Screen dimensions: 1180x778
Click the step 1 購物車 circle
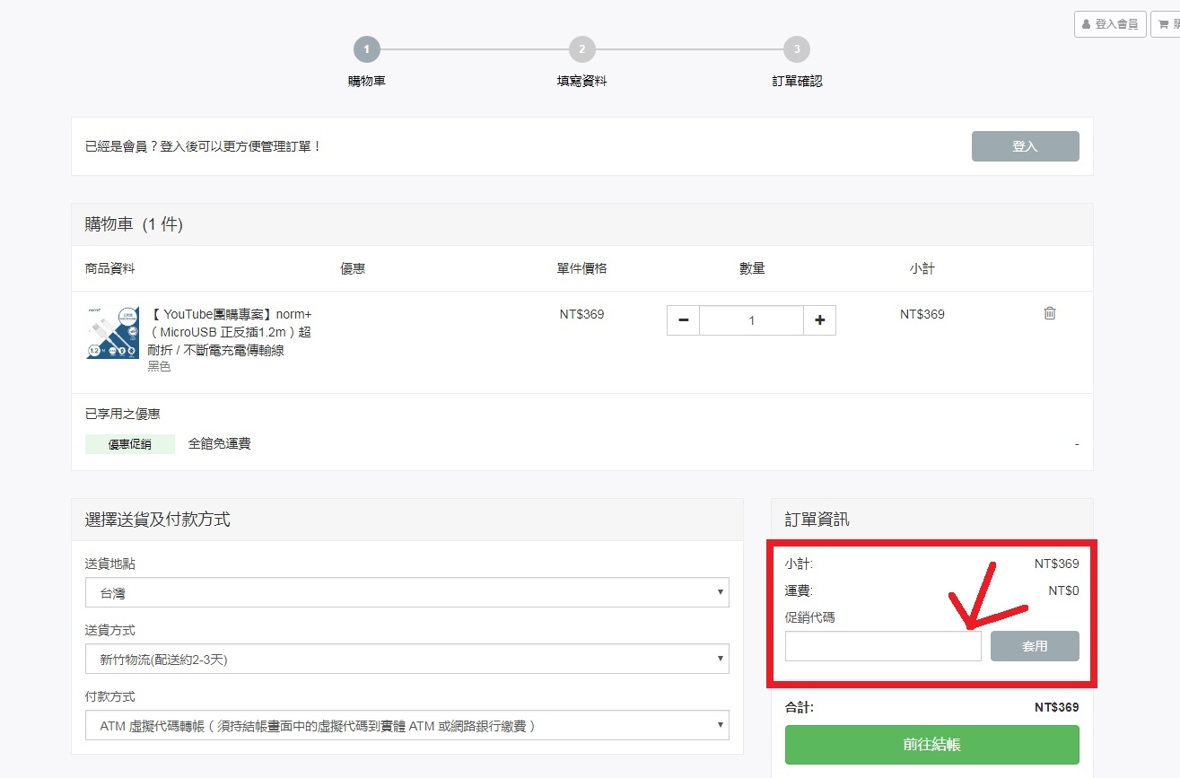click(366, 49)
